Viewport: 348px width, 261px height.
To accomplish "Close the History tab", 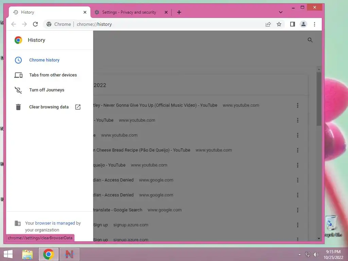I will point(85,12).
